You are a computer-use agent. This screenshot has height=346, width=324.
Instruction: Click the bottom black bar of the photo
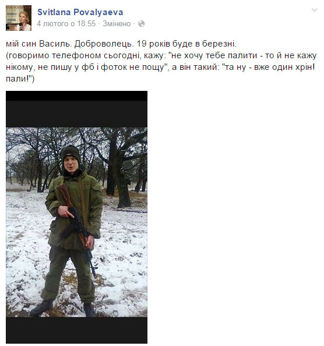coord(76,330)
